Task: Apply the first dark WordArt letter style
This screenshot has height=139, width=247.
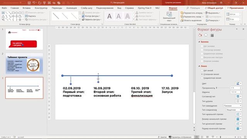Action: (110, 16)
